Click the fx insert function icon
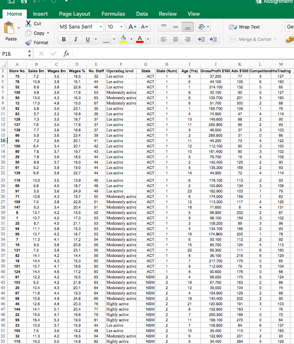The height and width of the screenshot is (344, 294). pos(66,54)
